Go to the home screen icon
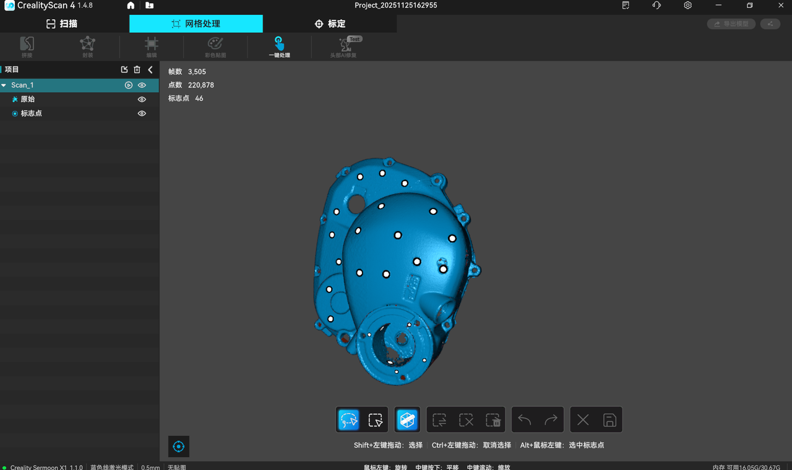This screenshot has height=470, width=792. coord(131,6)
